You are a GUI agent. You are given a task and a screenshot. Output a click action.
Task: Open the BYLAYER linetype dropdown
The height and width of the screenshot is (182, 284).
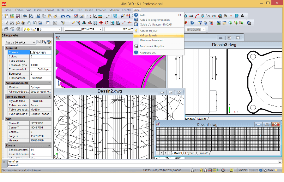coord(83,29)
